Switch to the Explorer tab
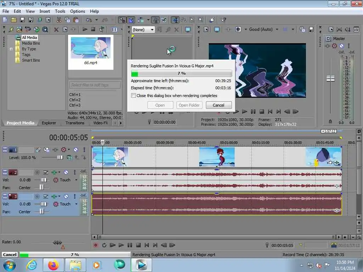Image resolution: width=363 pixels, height=272 pixels. [49, 123]
